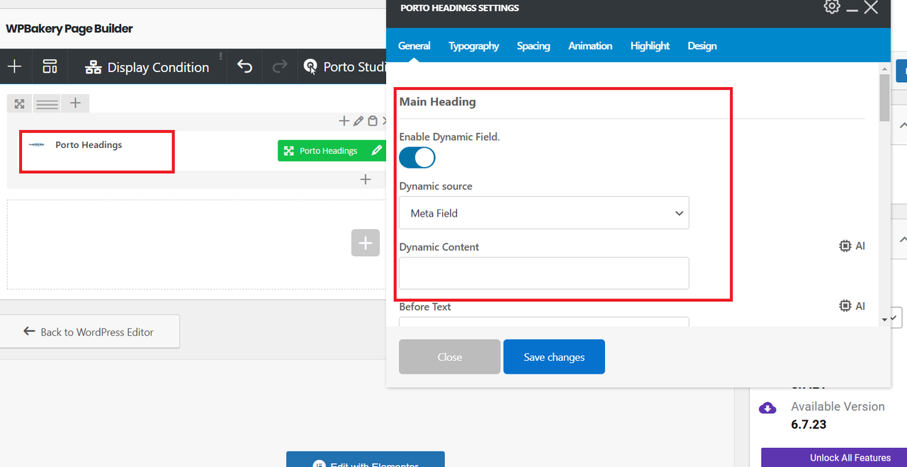Open Porto Studio from the toolbar
This screenshot has width=907, height=467.
pos(345,67)
